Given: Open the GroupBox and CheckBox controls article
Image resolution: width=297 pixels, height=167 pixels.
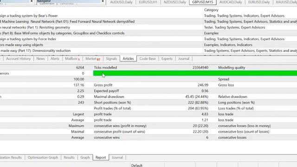Looking at the screenshot, I should [x=62, y=33].
